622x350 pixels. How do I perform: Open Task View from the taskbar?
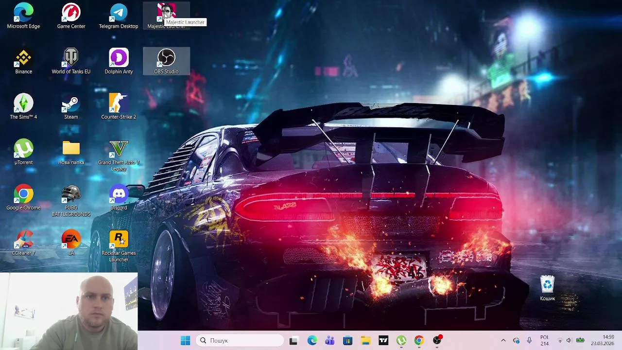point(293,340)
